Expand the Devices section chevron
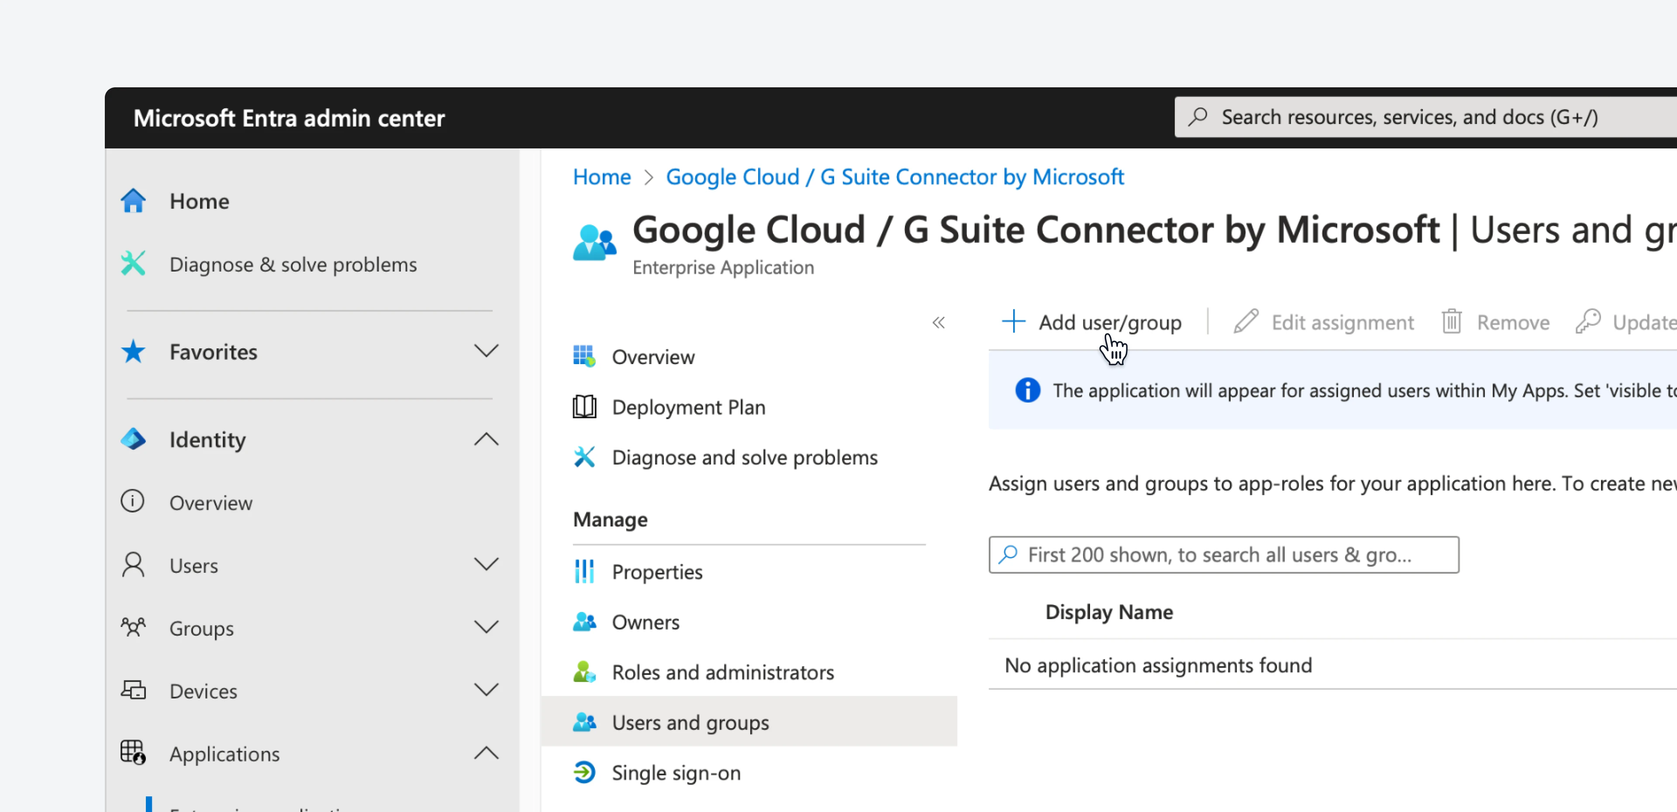The width and height of the screenshot is (1677, 812). click(x=487, y=690)
